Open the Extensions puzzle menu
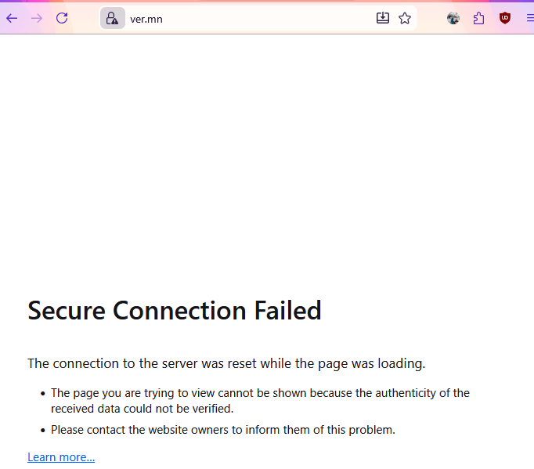This screenshot has width=534, height=469. click(479, 18)
